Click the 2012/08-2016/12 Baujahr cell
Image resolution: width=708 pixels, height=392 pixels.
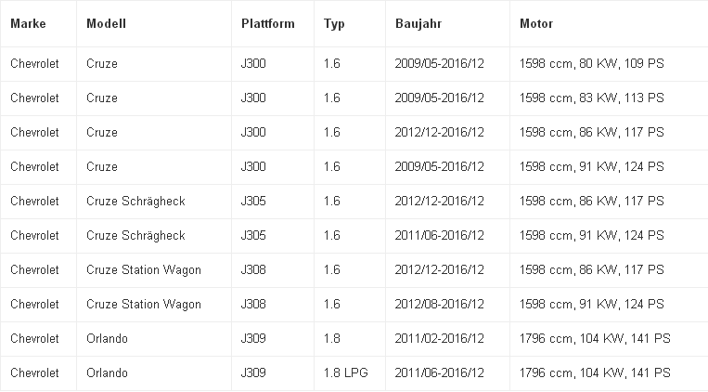(439, 305)
